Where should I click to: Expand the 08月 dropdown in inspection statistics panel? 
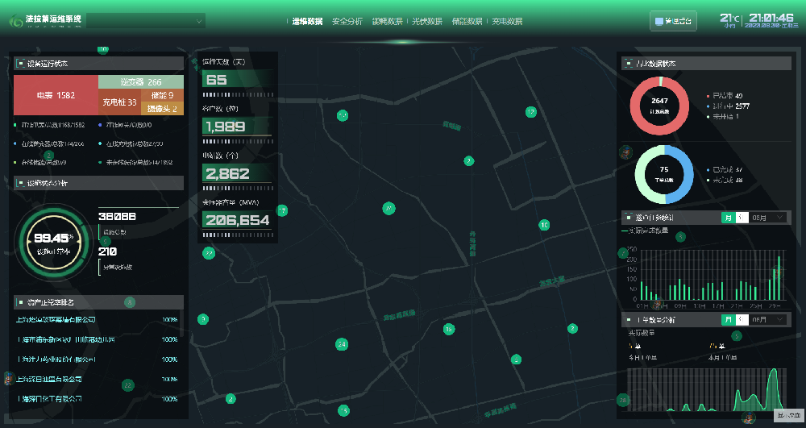pyautogui.click(x=768, y=217)
